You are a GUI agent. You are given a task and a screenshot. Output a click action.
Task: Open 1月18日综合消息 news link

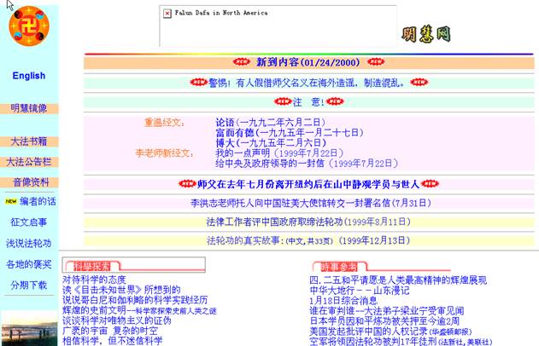(343, 301)
